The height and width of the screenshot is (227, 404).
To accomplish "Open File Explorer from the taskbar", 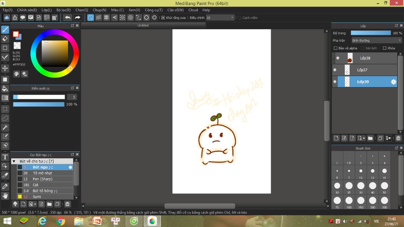I will [x=79, y=221].
